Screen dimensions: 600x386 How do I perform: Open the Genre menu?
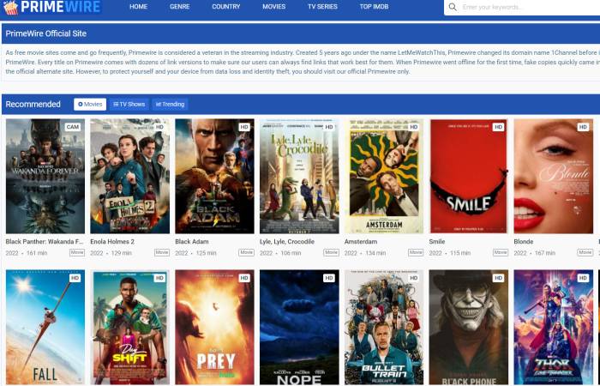180,7
